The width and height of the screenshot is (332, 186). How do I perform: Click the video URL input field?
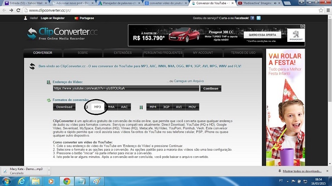click(x=126, y=88)
